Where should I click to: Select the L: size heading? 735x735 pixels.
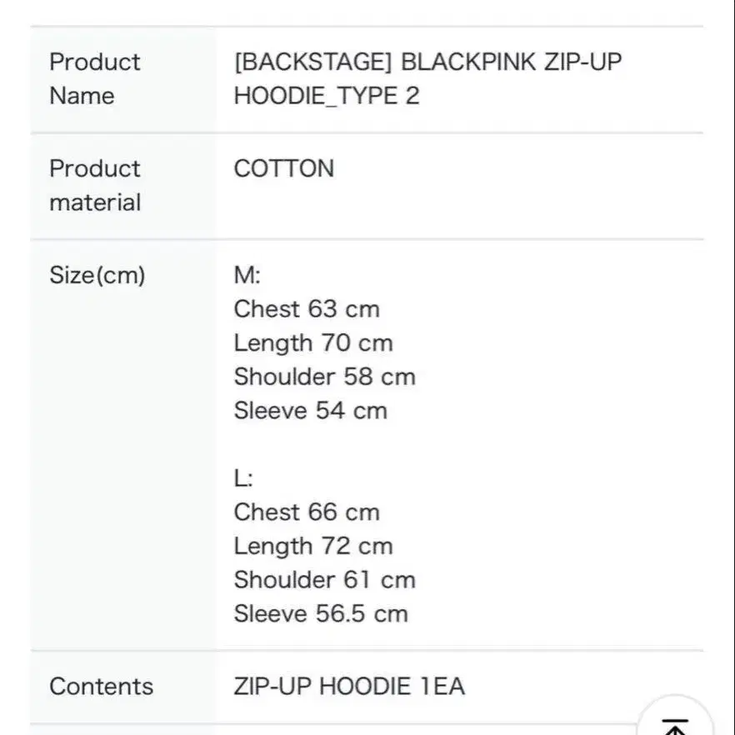(x=243, y=478)
